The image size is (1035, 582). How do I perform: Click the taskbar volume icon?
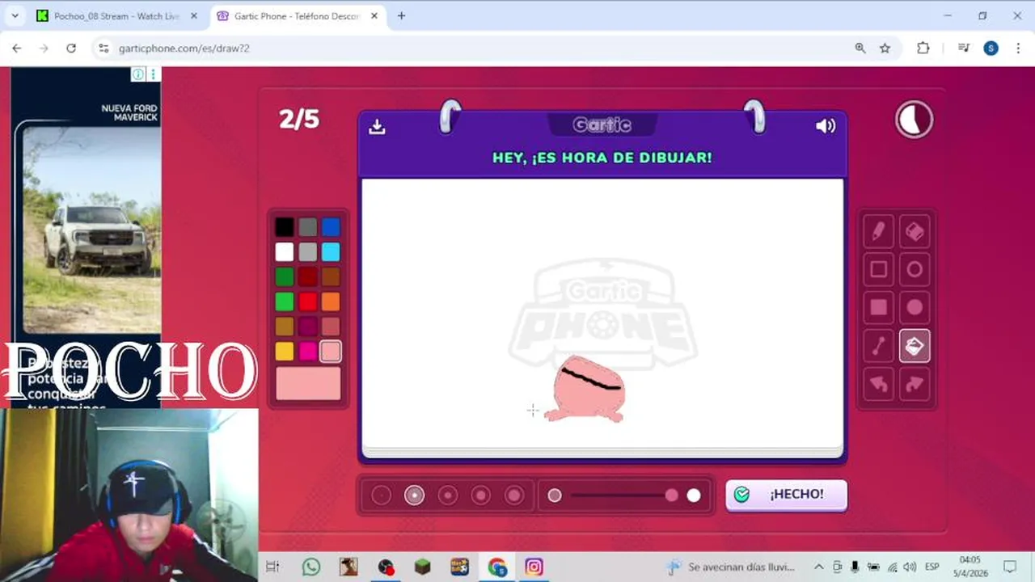(910, 567)
